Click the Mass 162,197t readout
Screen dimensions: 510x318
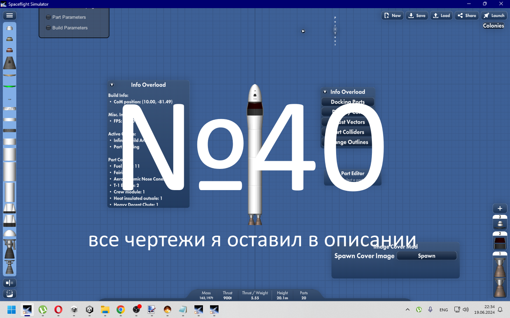coord(206,295)
